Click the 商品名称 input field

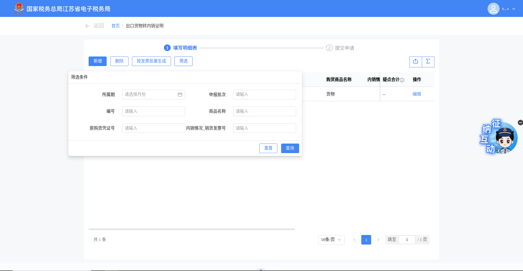pyautogui.click(x=264, y=111)
